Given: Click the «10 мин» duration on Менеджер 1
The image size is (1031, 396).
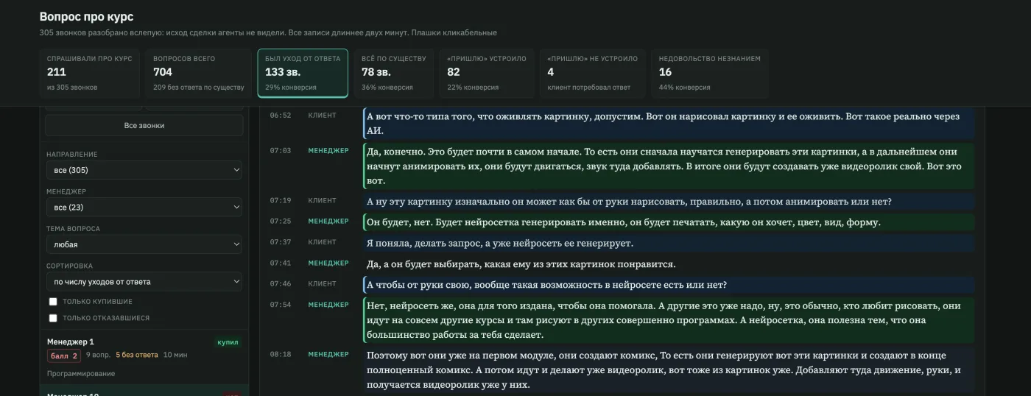Looking at the screenshot, I should (175, 355).
